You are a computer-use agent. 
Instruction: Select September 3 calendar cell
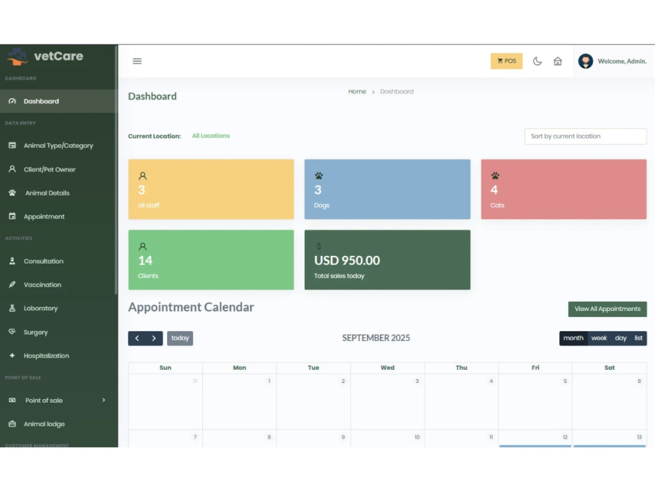[x=387, y=402]
